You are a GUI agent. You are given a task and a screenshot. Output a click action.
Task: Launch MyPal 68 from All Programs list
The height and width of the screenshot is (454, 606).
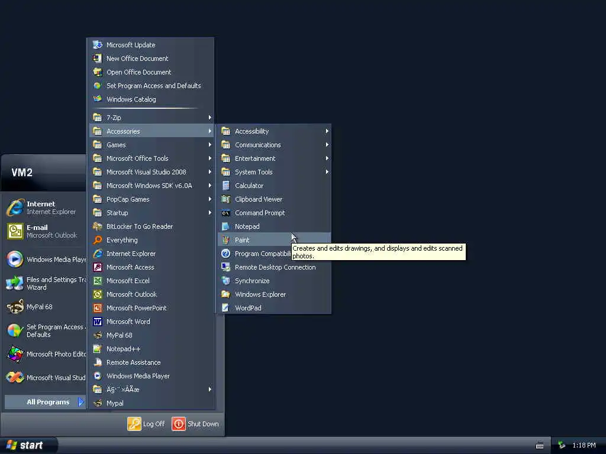click(x=152, y=336)
